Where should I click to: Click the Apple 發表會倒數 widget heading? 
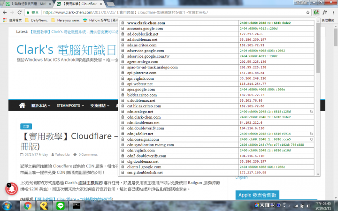click(257, 195)
